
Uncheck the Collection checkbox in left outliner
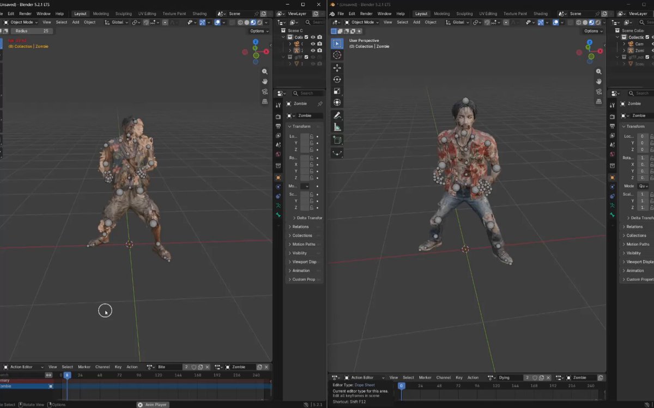point(306,37)
